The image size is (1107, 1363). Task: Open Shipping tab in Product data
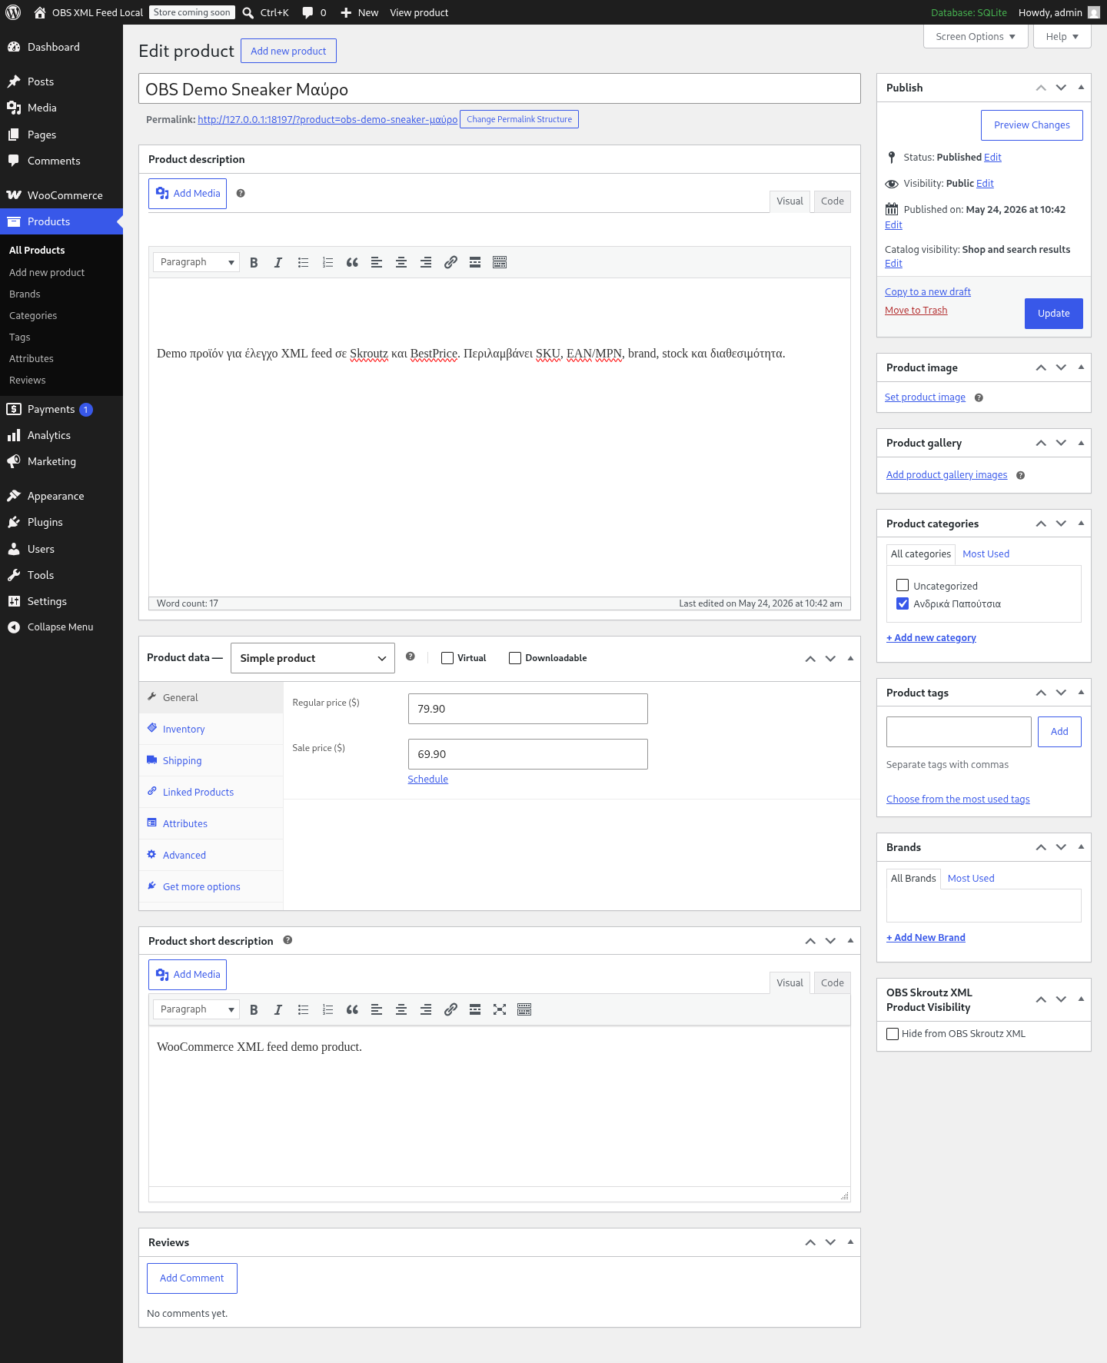[211, 760]
